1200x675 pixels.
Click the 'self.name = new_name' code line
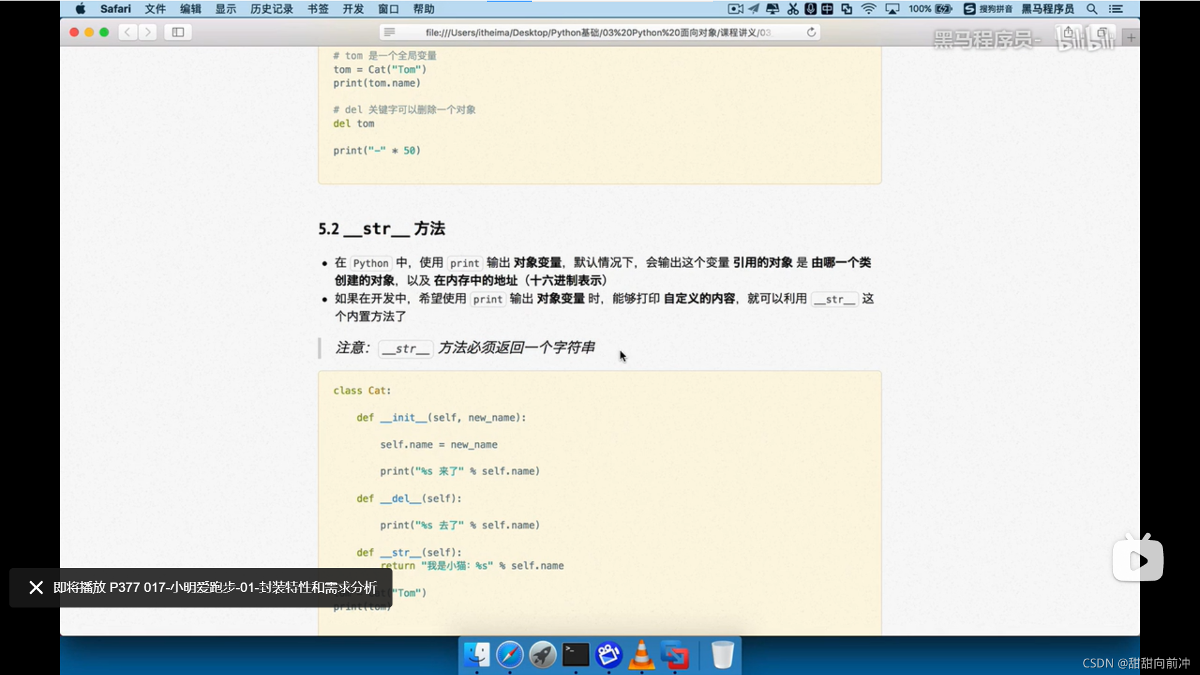point(439,444)
